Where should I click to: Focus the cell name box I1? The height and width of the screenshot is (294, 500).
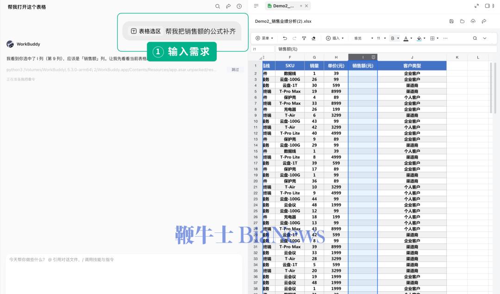click(263, 49)
